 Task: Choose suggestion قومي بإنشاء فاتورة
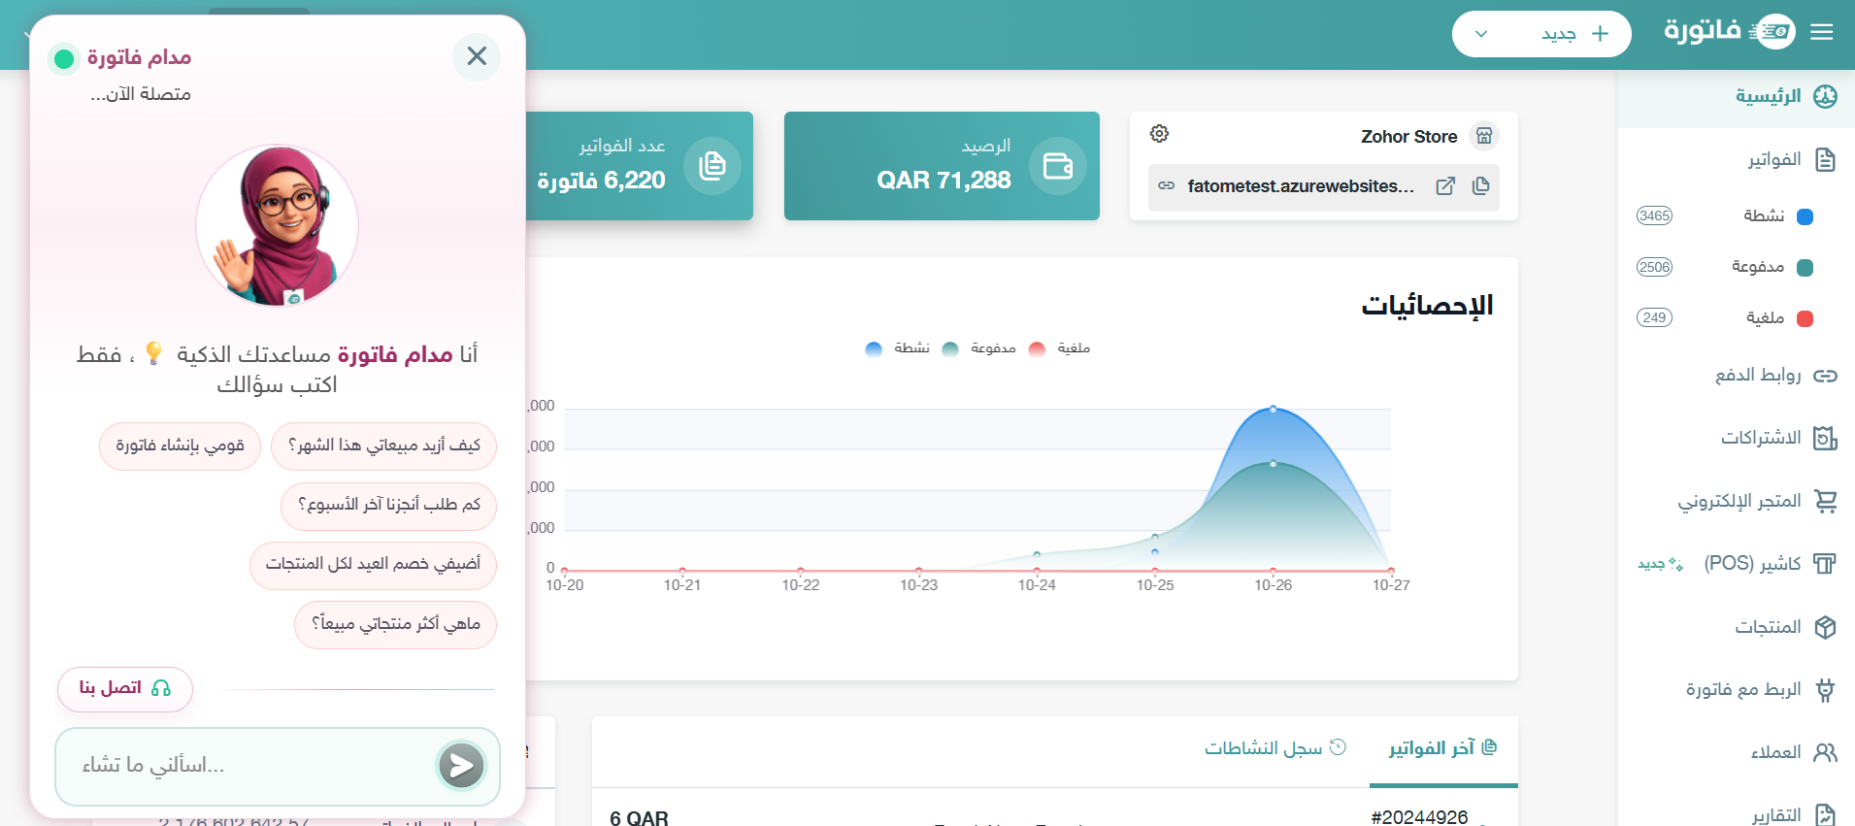click(x=181, y=446)
